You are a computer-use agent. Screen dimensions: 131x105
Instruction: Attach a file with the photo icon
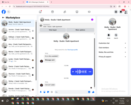[44, 92]
